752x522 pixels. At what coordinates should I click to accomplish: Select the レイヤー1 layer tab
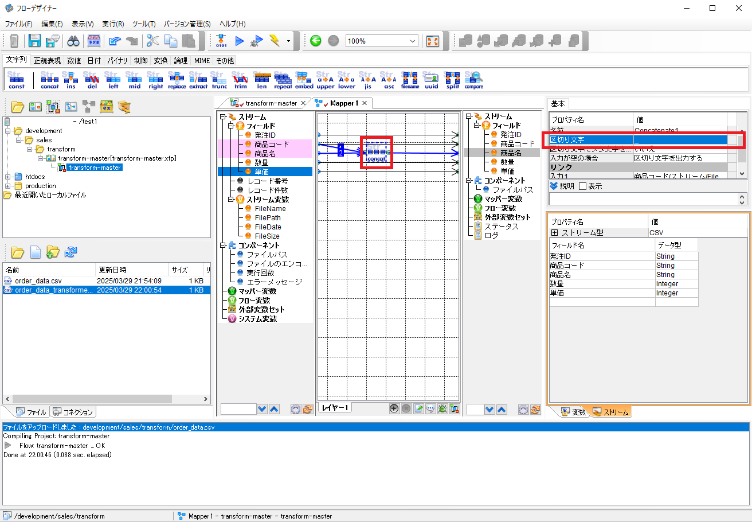(x=335, y=408)
